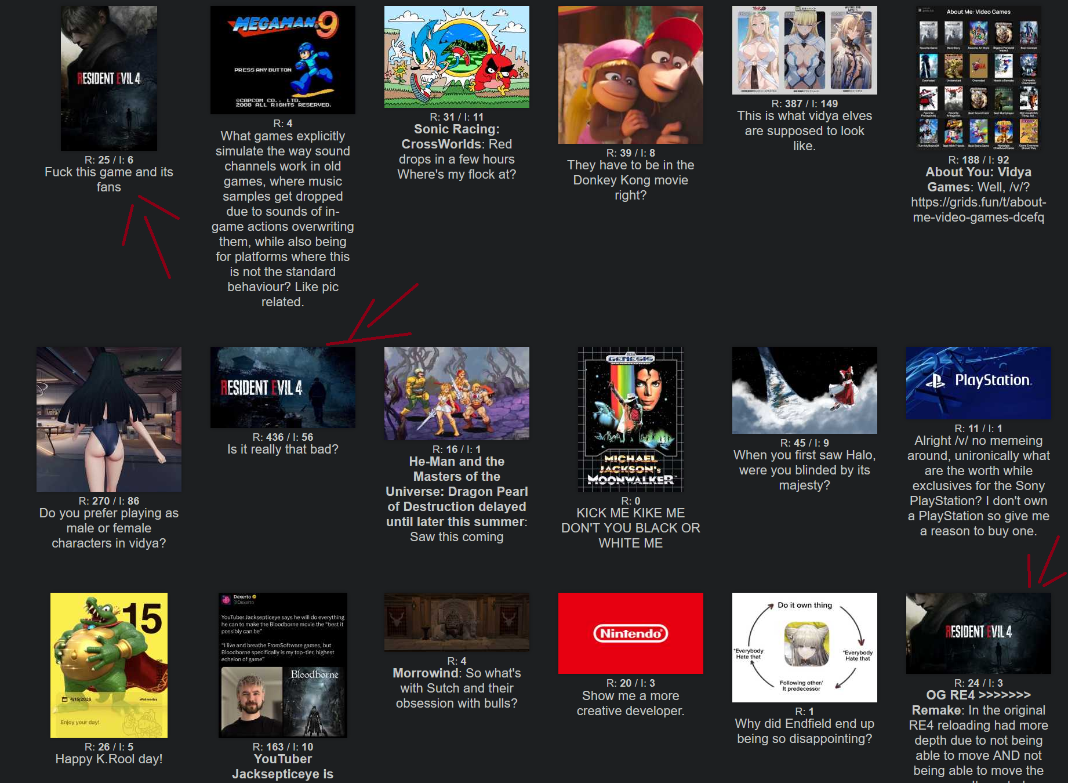Click the grids.fun about-me-video-games URL text
Image resolution: width=1068 pixels, height=783 pixels.
[979, 210]
